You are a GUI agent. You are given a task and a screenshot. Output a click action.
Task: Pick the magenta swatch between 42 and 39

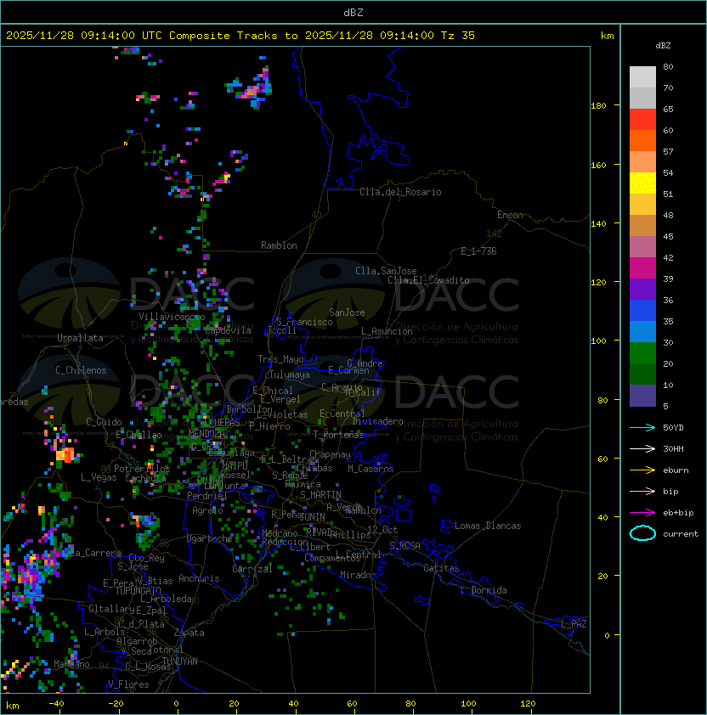tap(642, 268)
